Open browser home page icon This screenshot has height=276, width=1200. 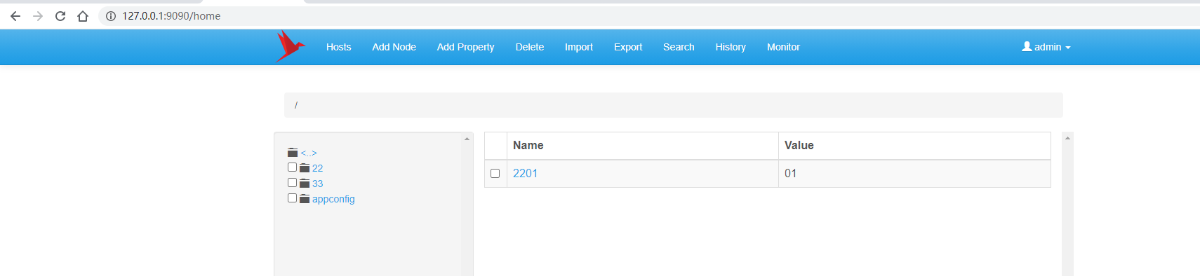[x=83, y=16]
